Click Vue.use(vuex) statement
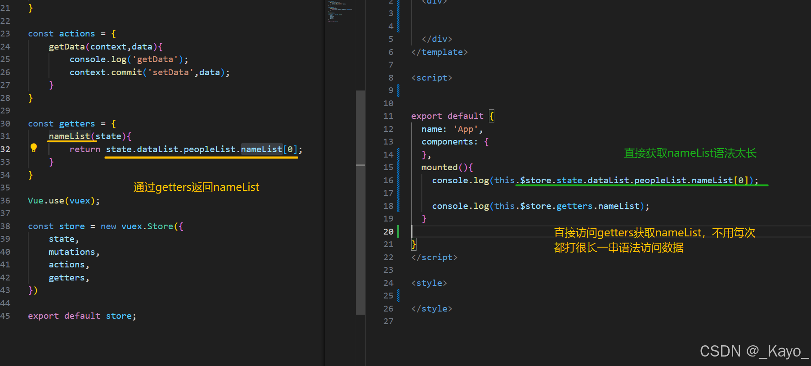 64,201
